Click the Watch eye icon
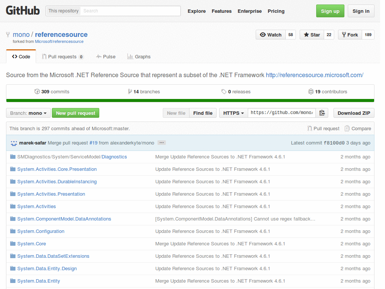This screenshot has height=289, width=385. (x=264, y=34)
